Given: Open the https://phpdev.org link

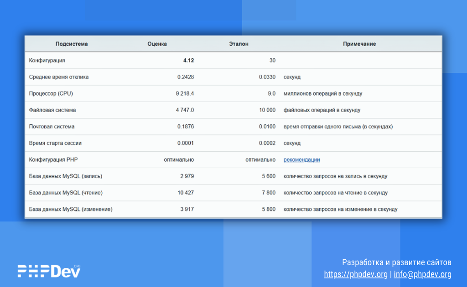Looking at the screenshot, I should [x=356, y=274].
